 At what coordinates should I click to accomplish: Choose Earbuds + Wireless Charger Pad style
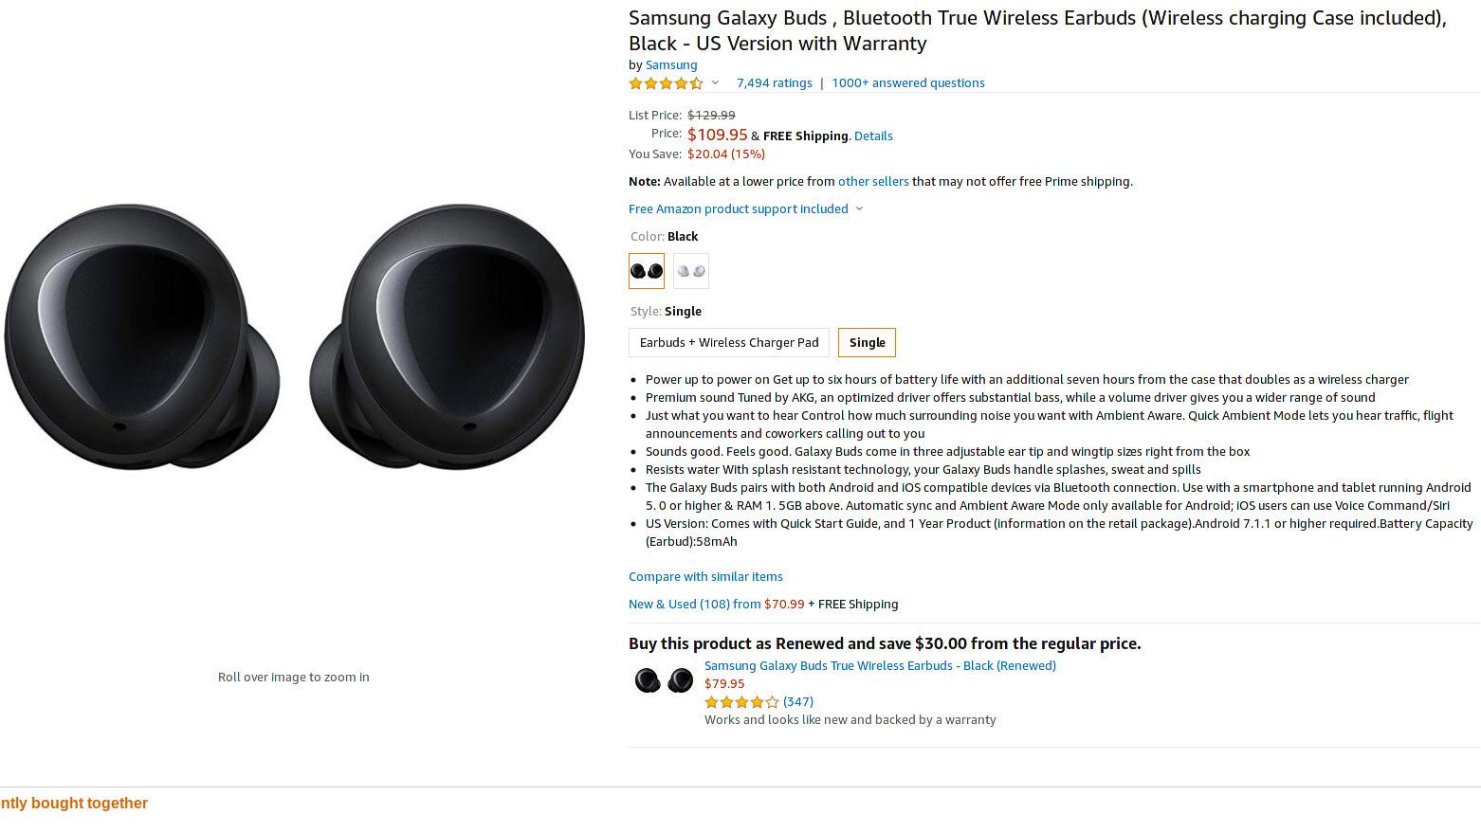pos(729,343)
